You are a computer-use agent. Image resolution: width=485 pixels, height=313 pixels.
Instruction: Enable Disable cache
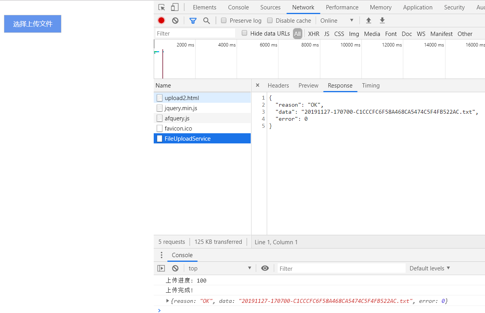[270, 20]
